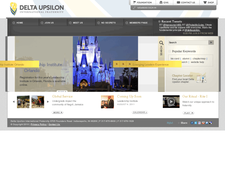Open the Contact Us footer link

point(54,124)
